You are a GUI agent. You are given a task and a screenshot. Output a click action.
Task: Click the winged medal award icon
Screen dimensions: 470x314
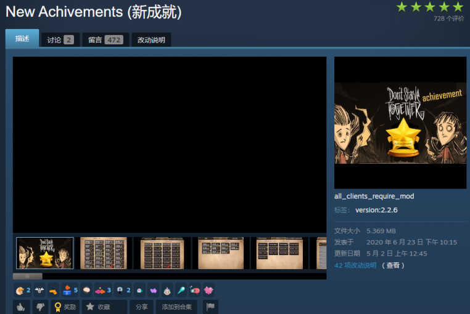[39, 290]
